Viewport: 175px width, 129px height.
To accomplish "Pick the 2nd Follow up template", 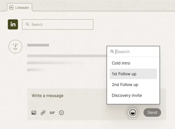I will (x=133, y=85).
